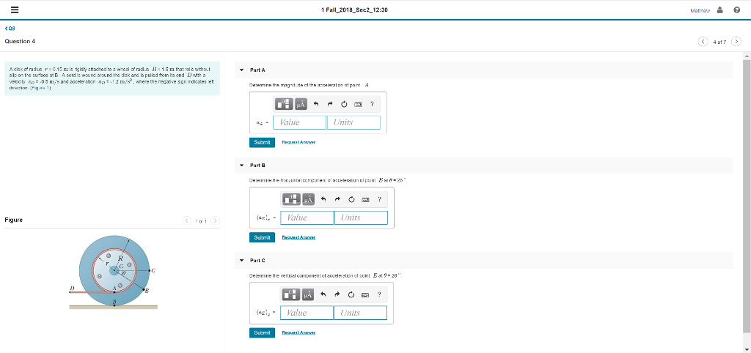Viewport: 751px width, 353px height.
Task: Request Answer for Part A
Action: click(298, 142)
